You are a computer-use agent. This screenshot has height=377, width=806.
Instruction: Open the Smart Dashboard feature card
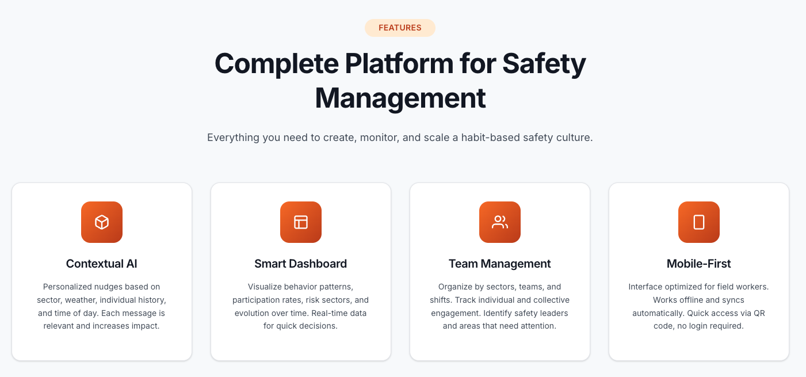300,271
